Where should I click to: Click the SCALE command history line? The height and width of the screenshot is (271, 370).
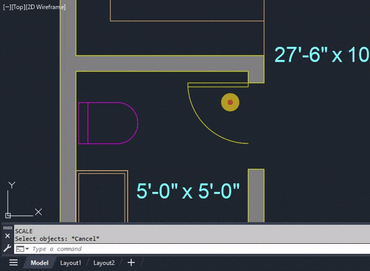[x=23, y=231]
